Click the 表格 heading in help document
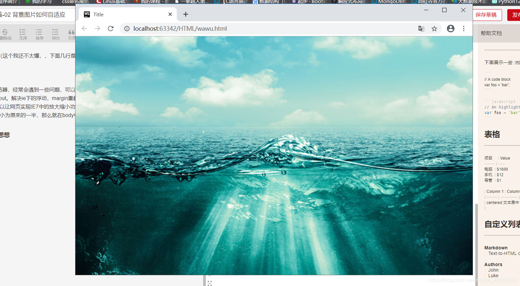 pos(492,134)
